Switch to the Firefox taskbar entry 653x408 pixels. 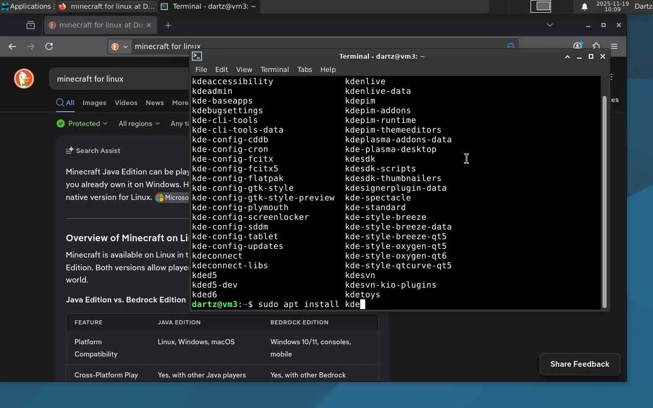click(106, 6)
